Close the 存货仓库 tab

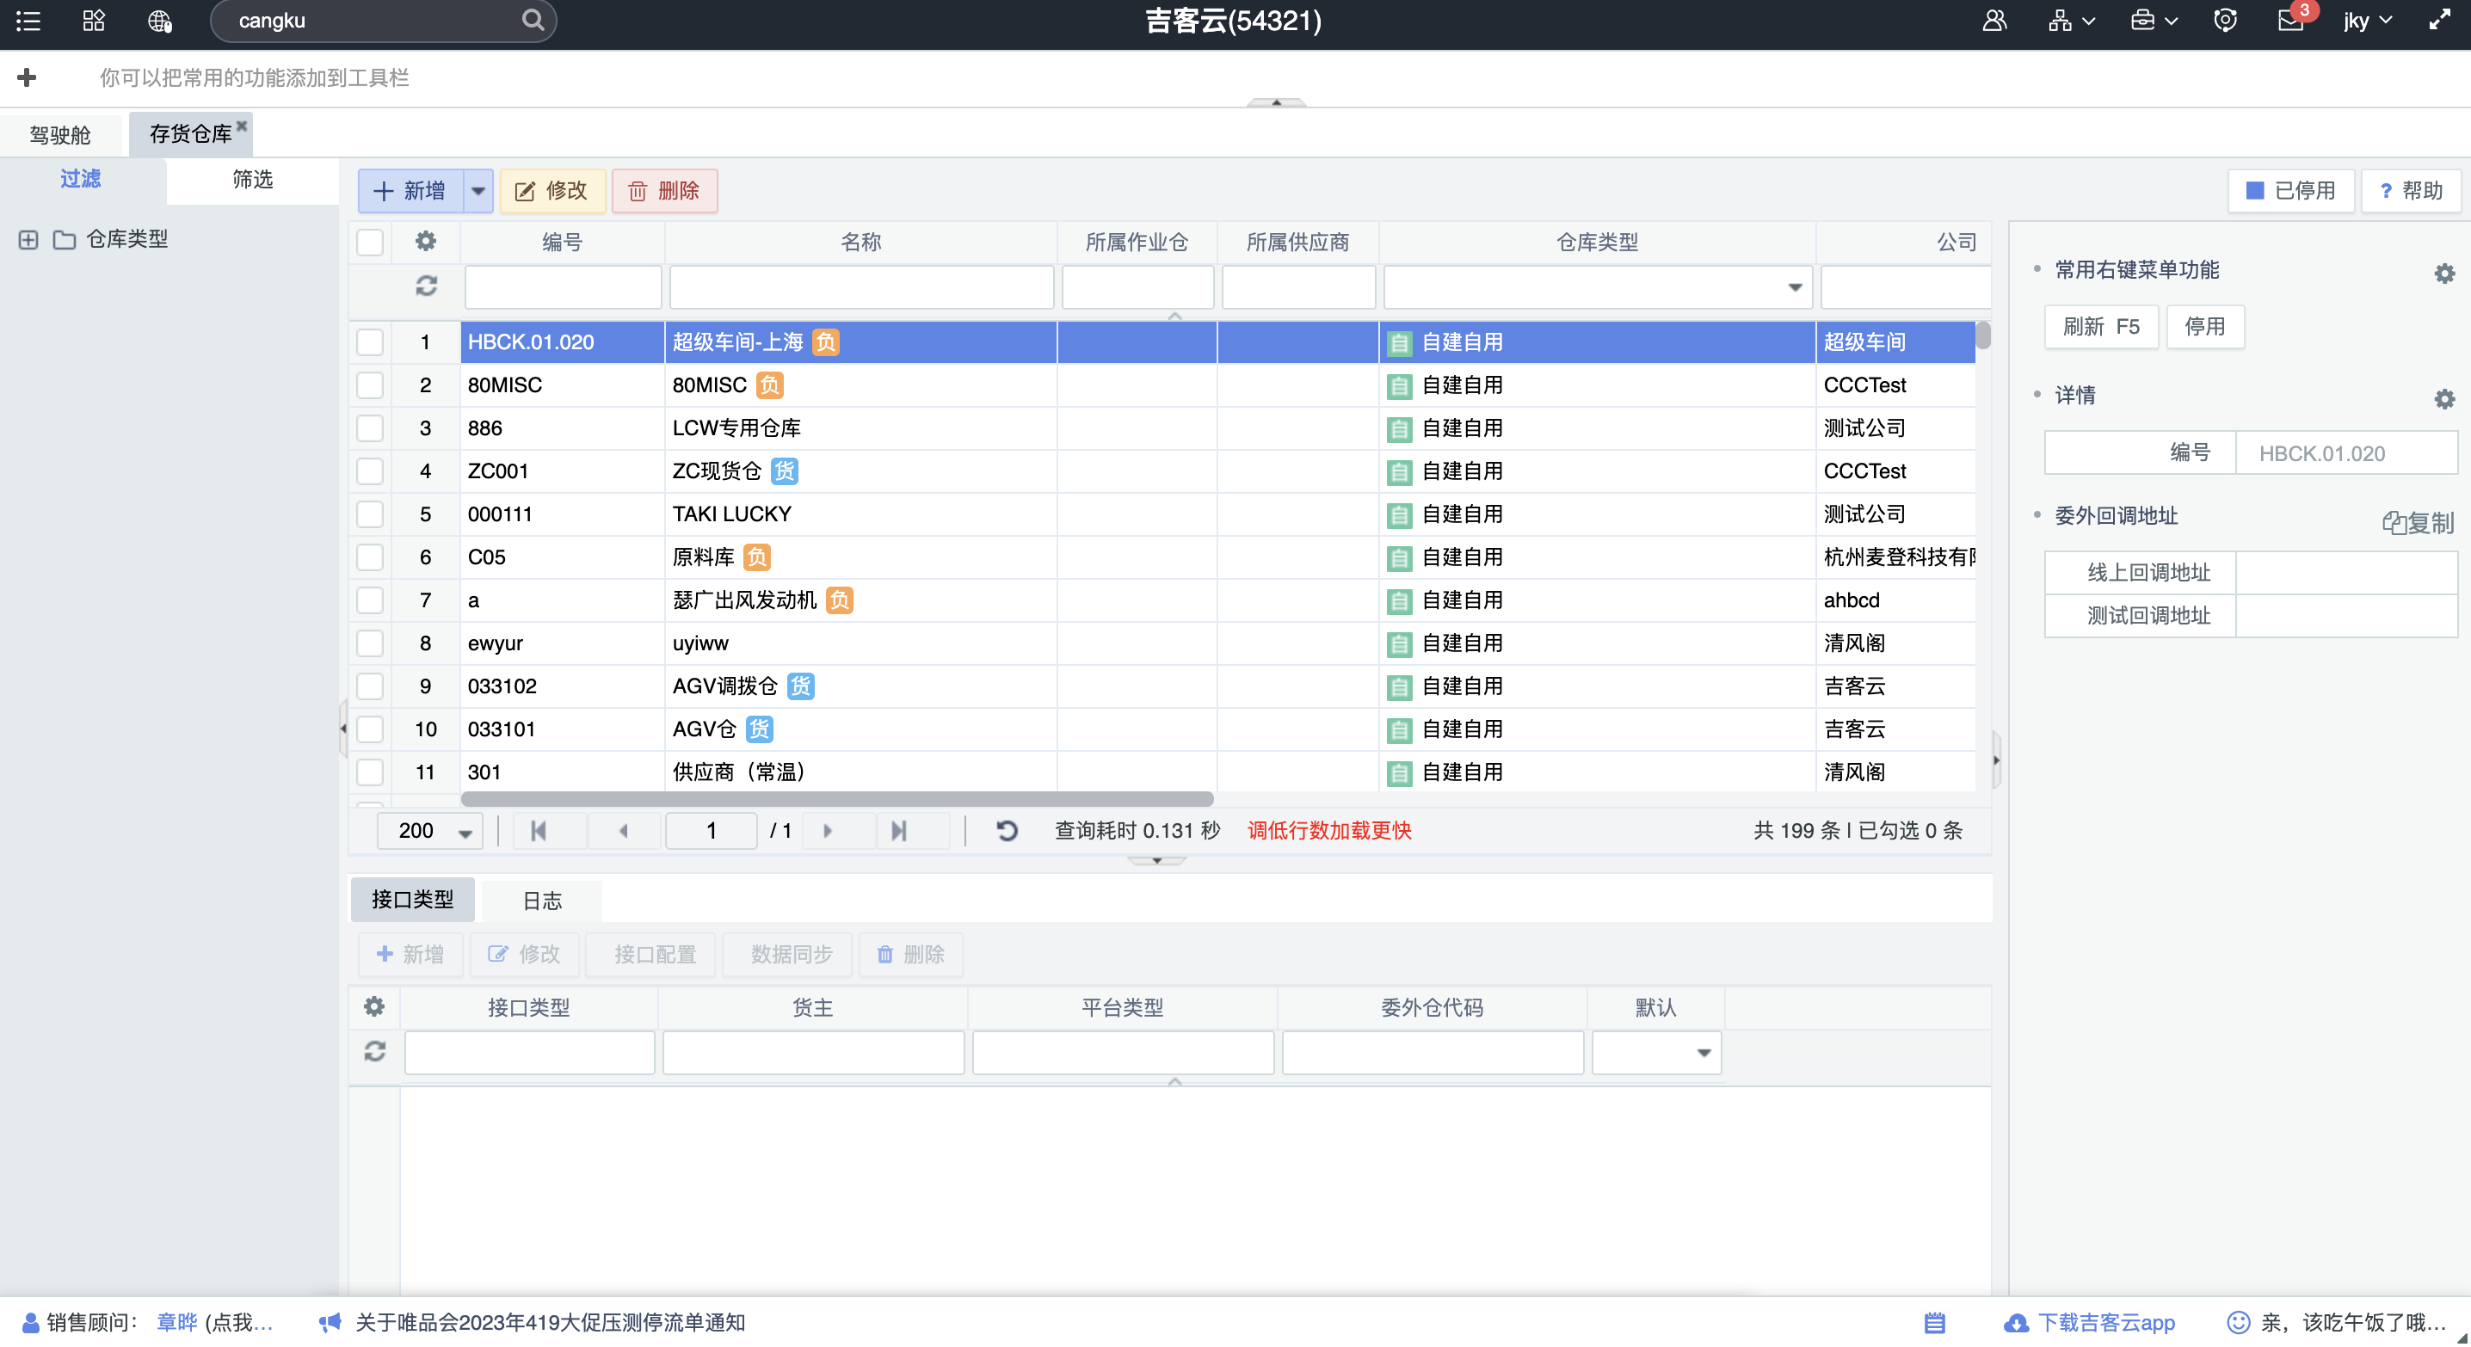pos(242,125)
